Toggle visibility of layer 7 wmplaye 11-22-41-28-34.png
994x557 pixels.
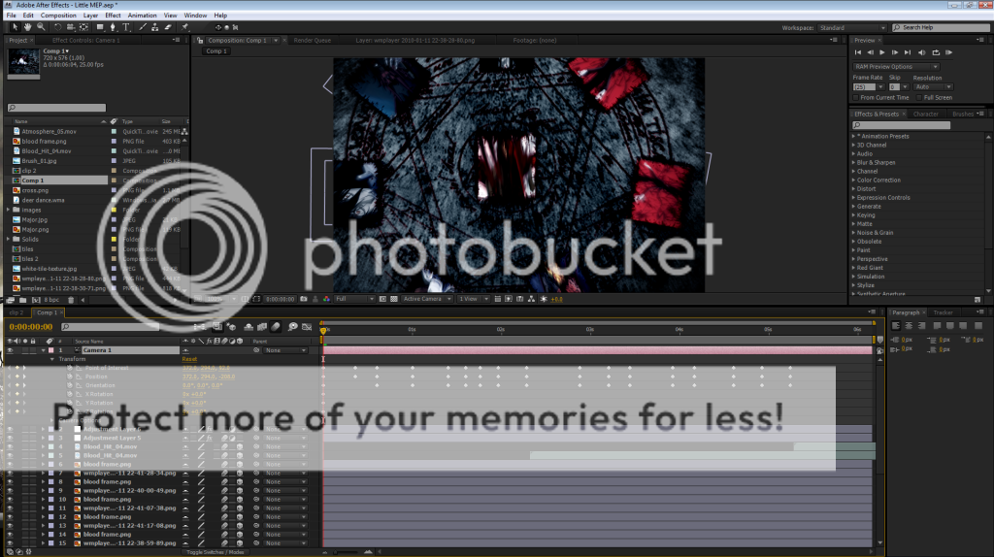(x=10, y=474)
